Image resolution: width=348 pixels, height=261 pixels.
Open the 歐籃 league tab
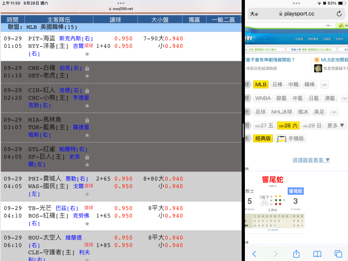tap(281, 98)
